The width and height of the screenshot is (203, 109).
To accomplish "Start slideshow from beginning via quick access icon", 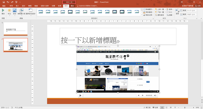I will click(x=16, y=2).
